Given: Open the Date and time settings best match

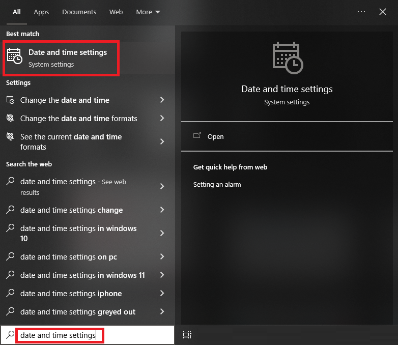Looking at the screenshot, I should (88, 58).
